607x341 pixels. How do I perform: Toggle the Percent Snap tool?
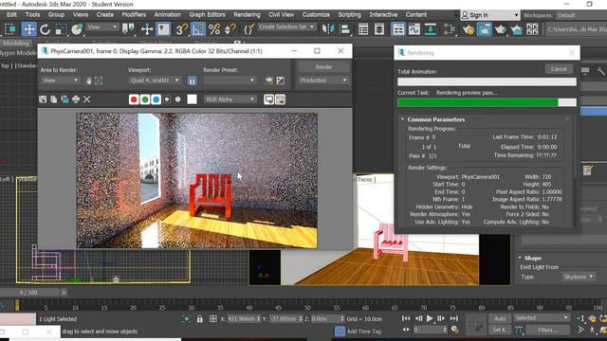point(214,29)
